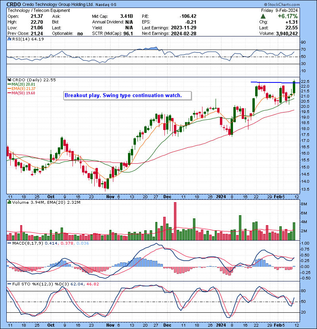The image size is (317, 329).
Task: Click the Full STO legend marker
Action: tap(9, 284)
